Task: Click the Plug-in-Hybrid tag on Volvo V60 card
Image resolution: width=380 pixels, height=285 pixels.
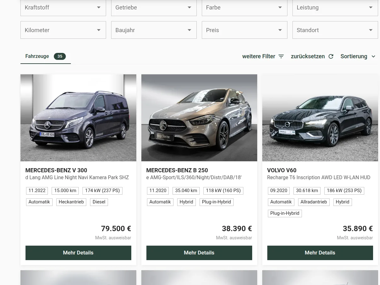Action: tap(285, 213)
